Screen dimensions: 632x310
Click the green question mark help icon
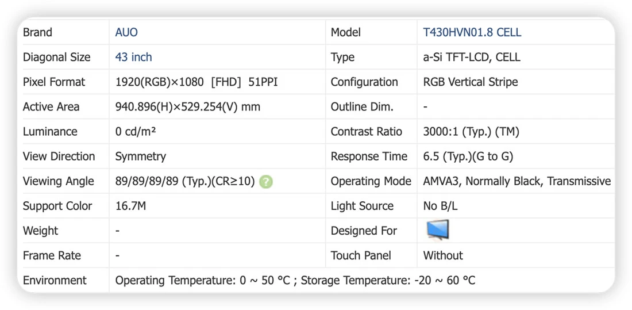pyautogui.click(x=266, y=182)
